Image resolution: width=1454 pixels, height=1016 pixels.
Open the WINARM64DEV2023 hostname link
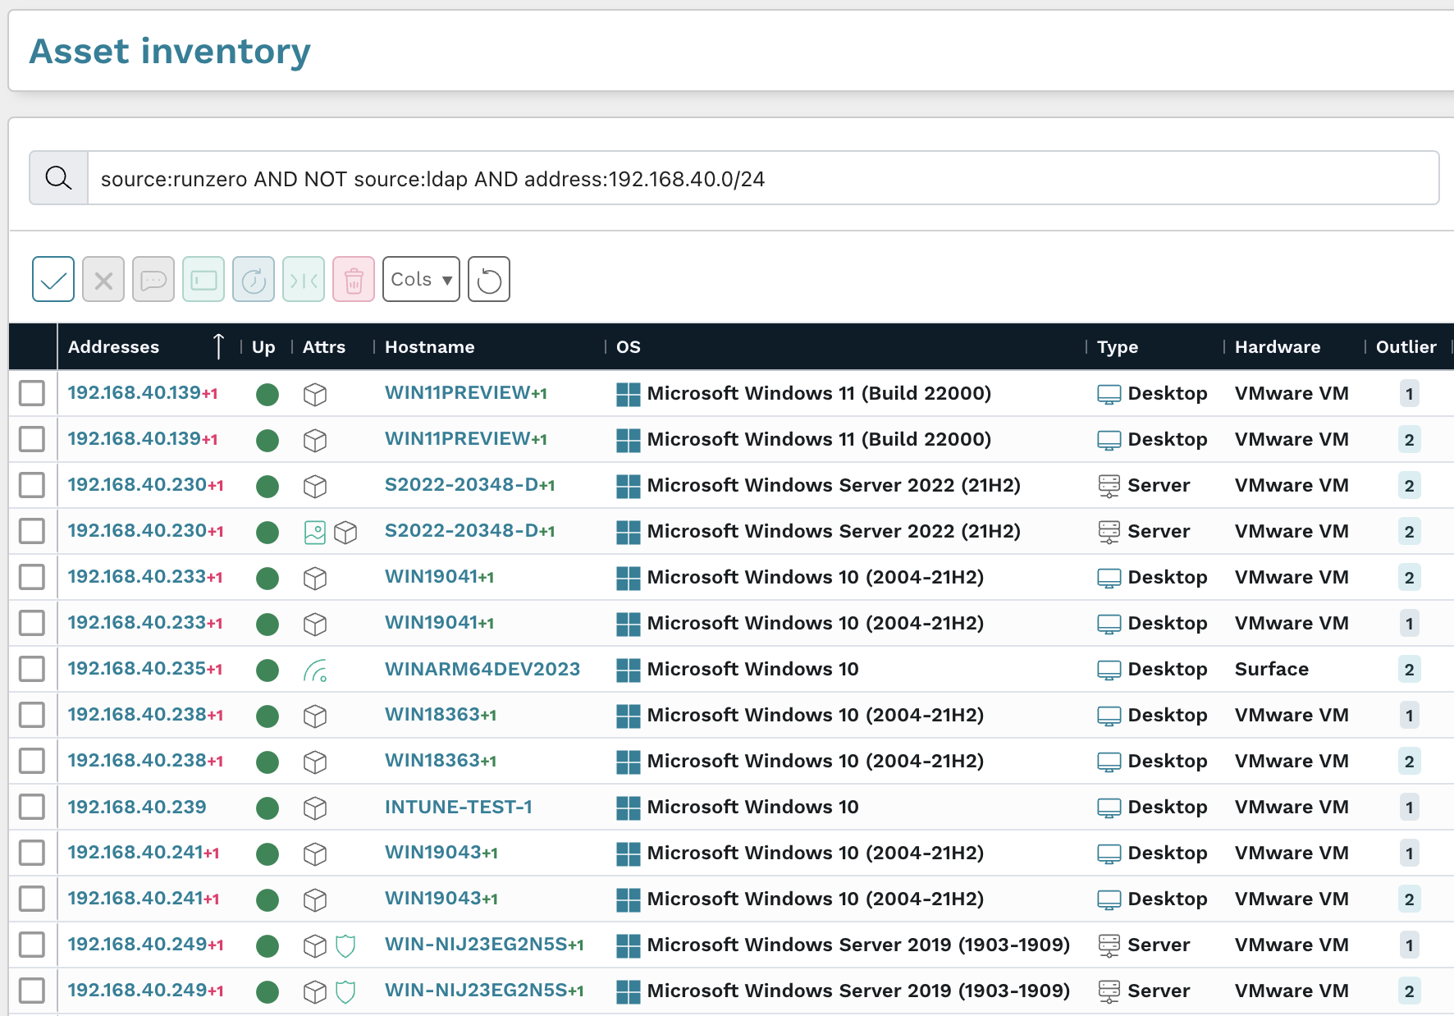(x=482, y=669)
